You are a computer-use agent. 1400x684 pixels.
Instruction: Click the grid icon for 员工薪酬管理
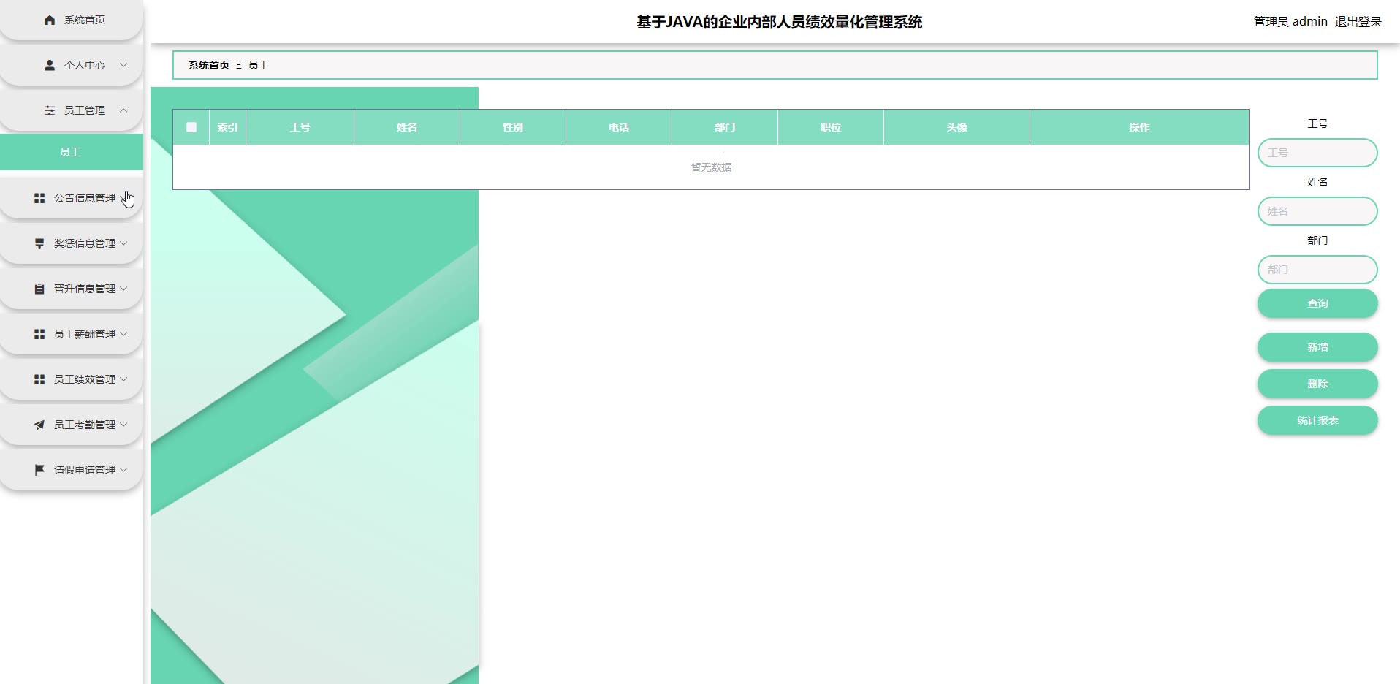point(39,334)
